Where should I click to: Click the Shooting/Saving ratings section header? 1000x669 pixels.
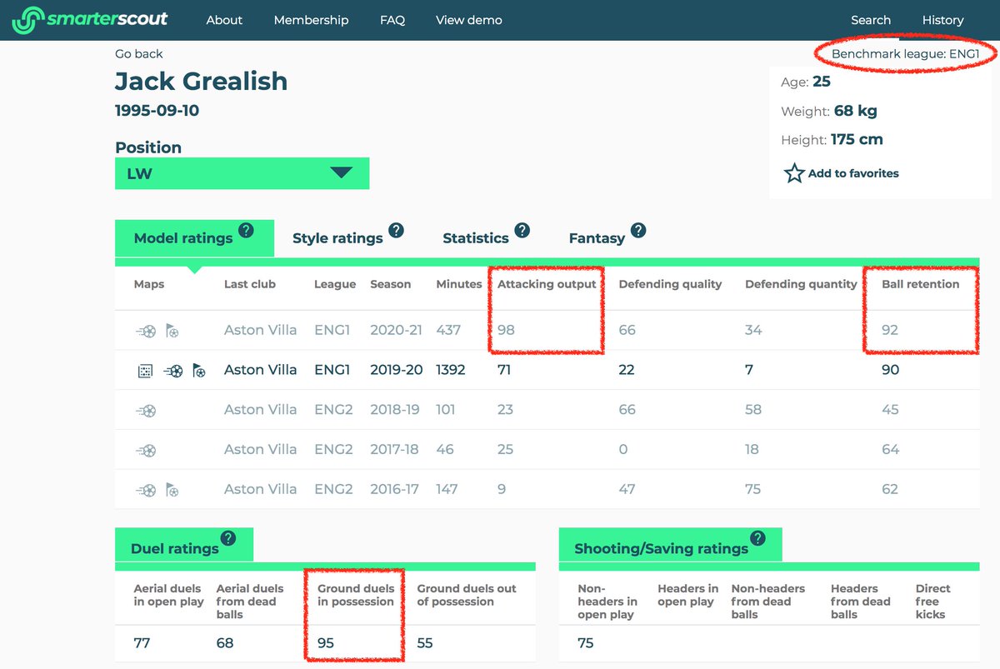click(671, 547)
